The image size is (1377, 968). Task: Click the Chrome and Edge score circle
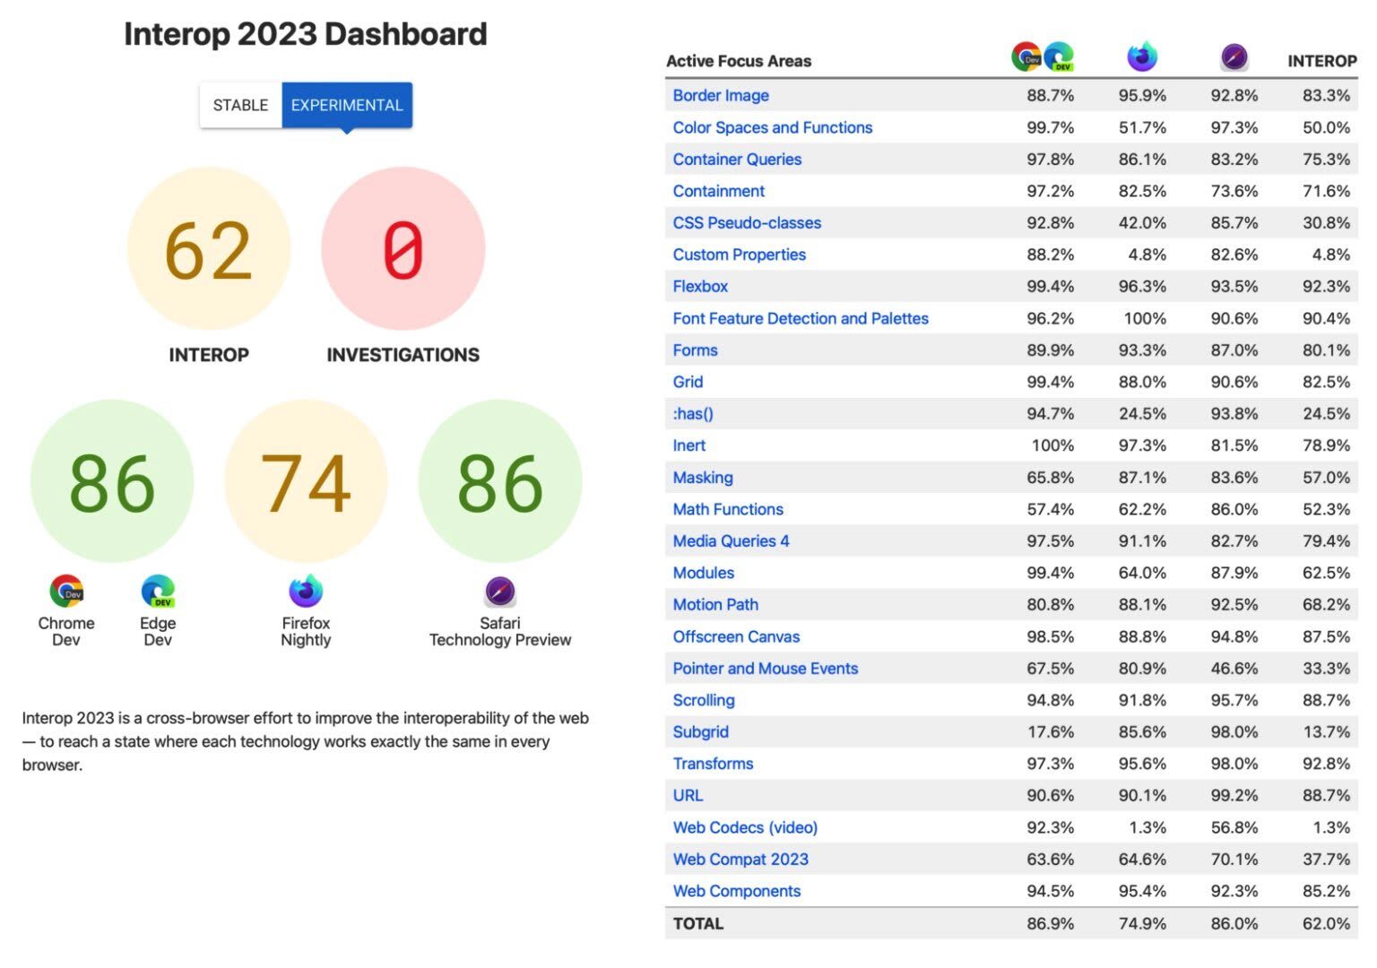(x=112, y=481)
